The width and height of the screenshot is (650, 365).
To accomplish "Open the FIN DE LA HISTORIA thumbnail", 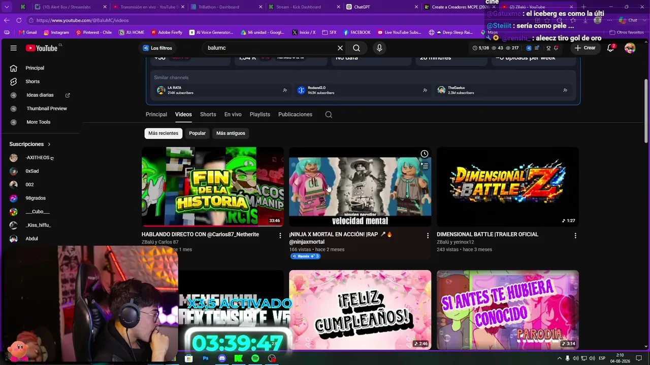I will pos(213,187).
